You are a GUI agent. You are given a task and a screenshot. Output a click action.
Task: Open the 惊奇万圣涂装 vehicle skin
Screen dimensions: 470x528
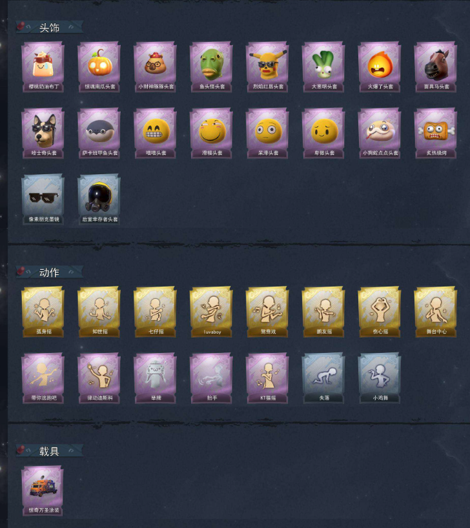pos(43,491)
